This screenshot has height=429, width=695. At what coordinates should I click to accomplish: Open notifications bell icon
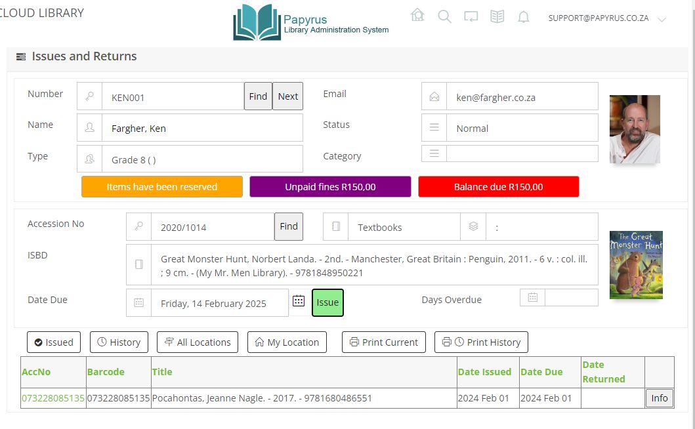coord(523,18)
